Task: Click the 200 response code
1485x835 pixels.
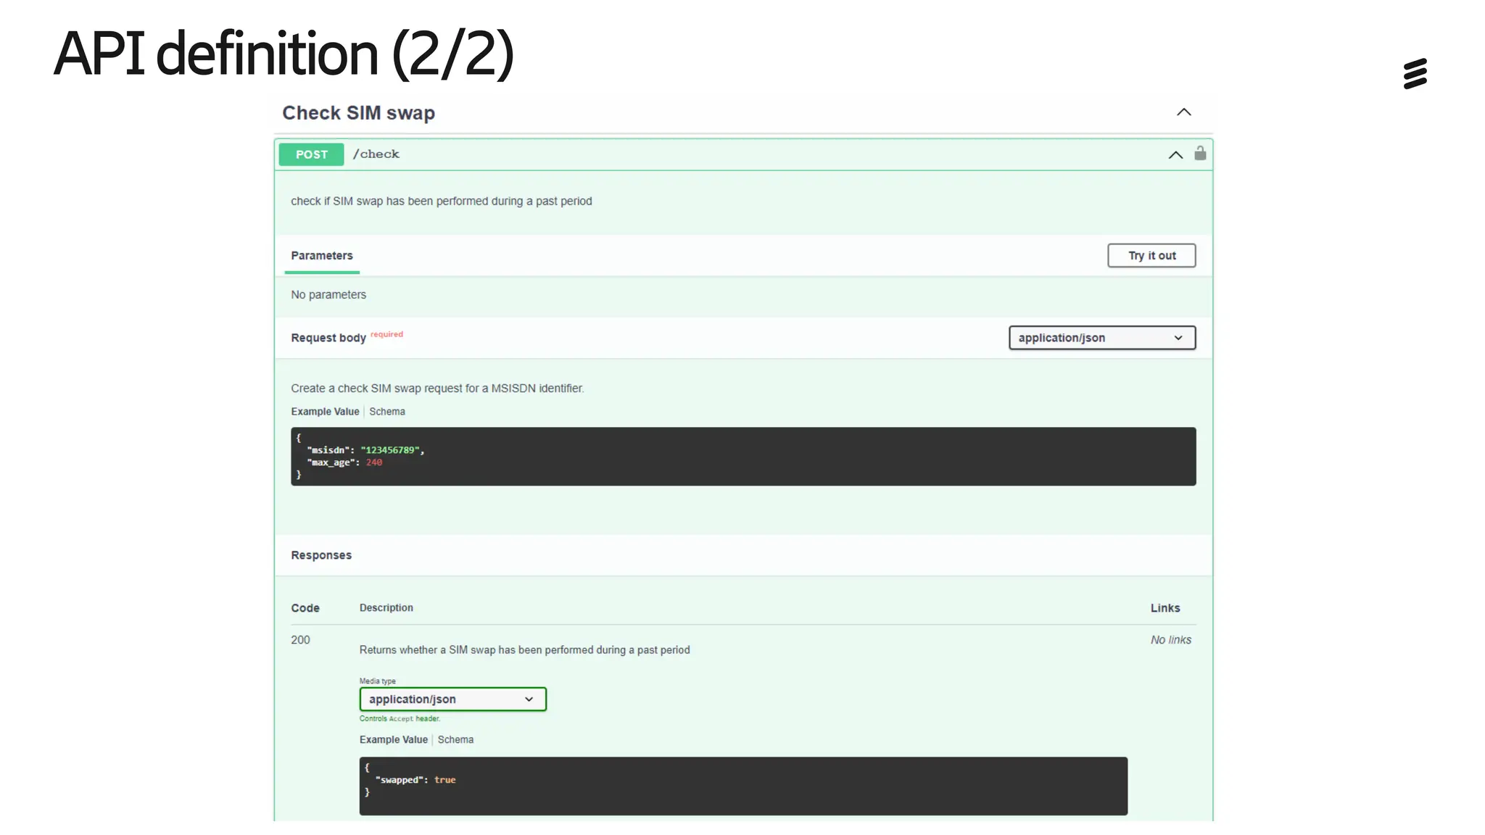Action: point(300,640)
